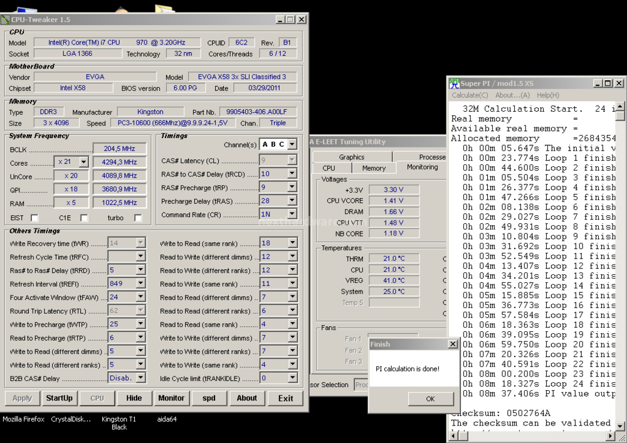Click the BCLK 204,5 MHz field
627x443 pixels.
tap(119, 149)
